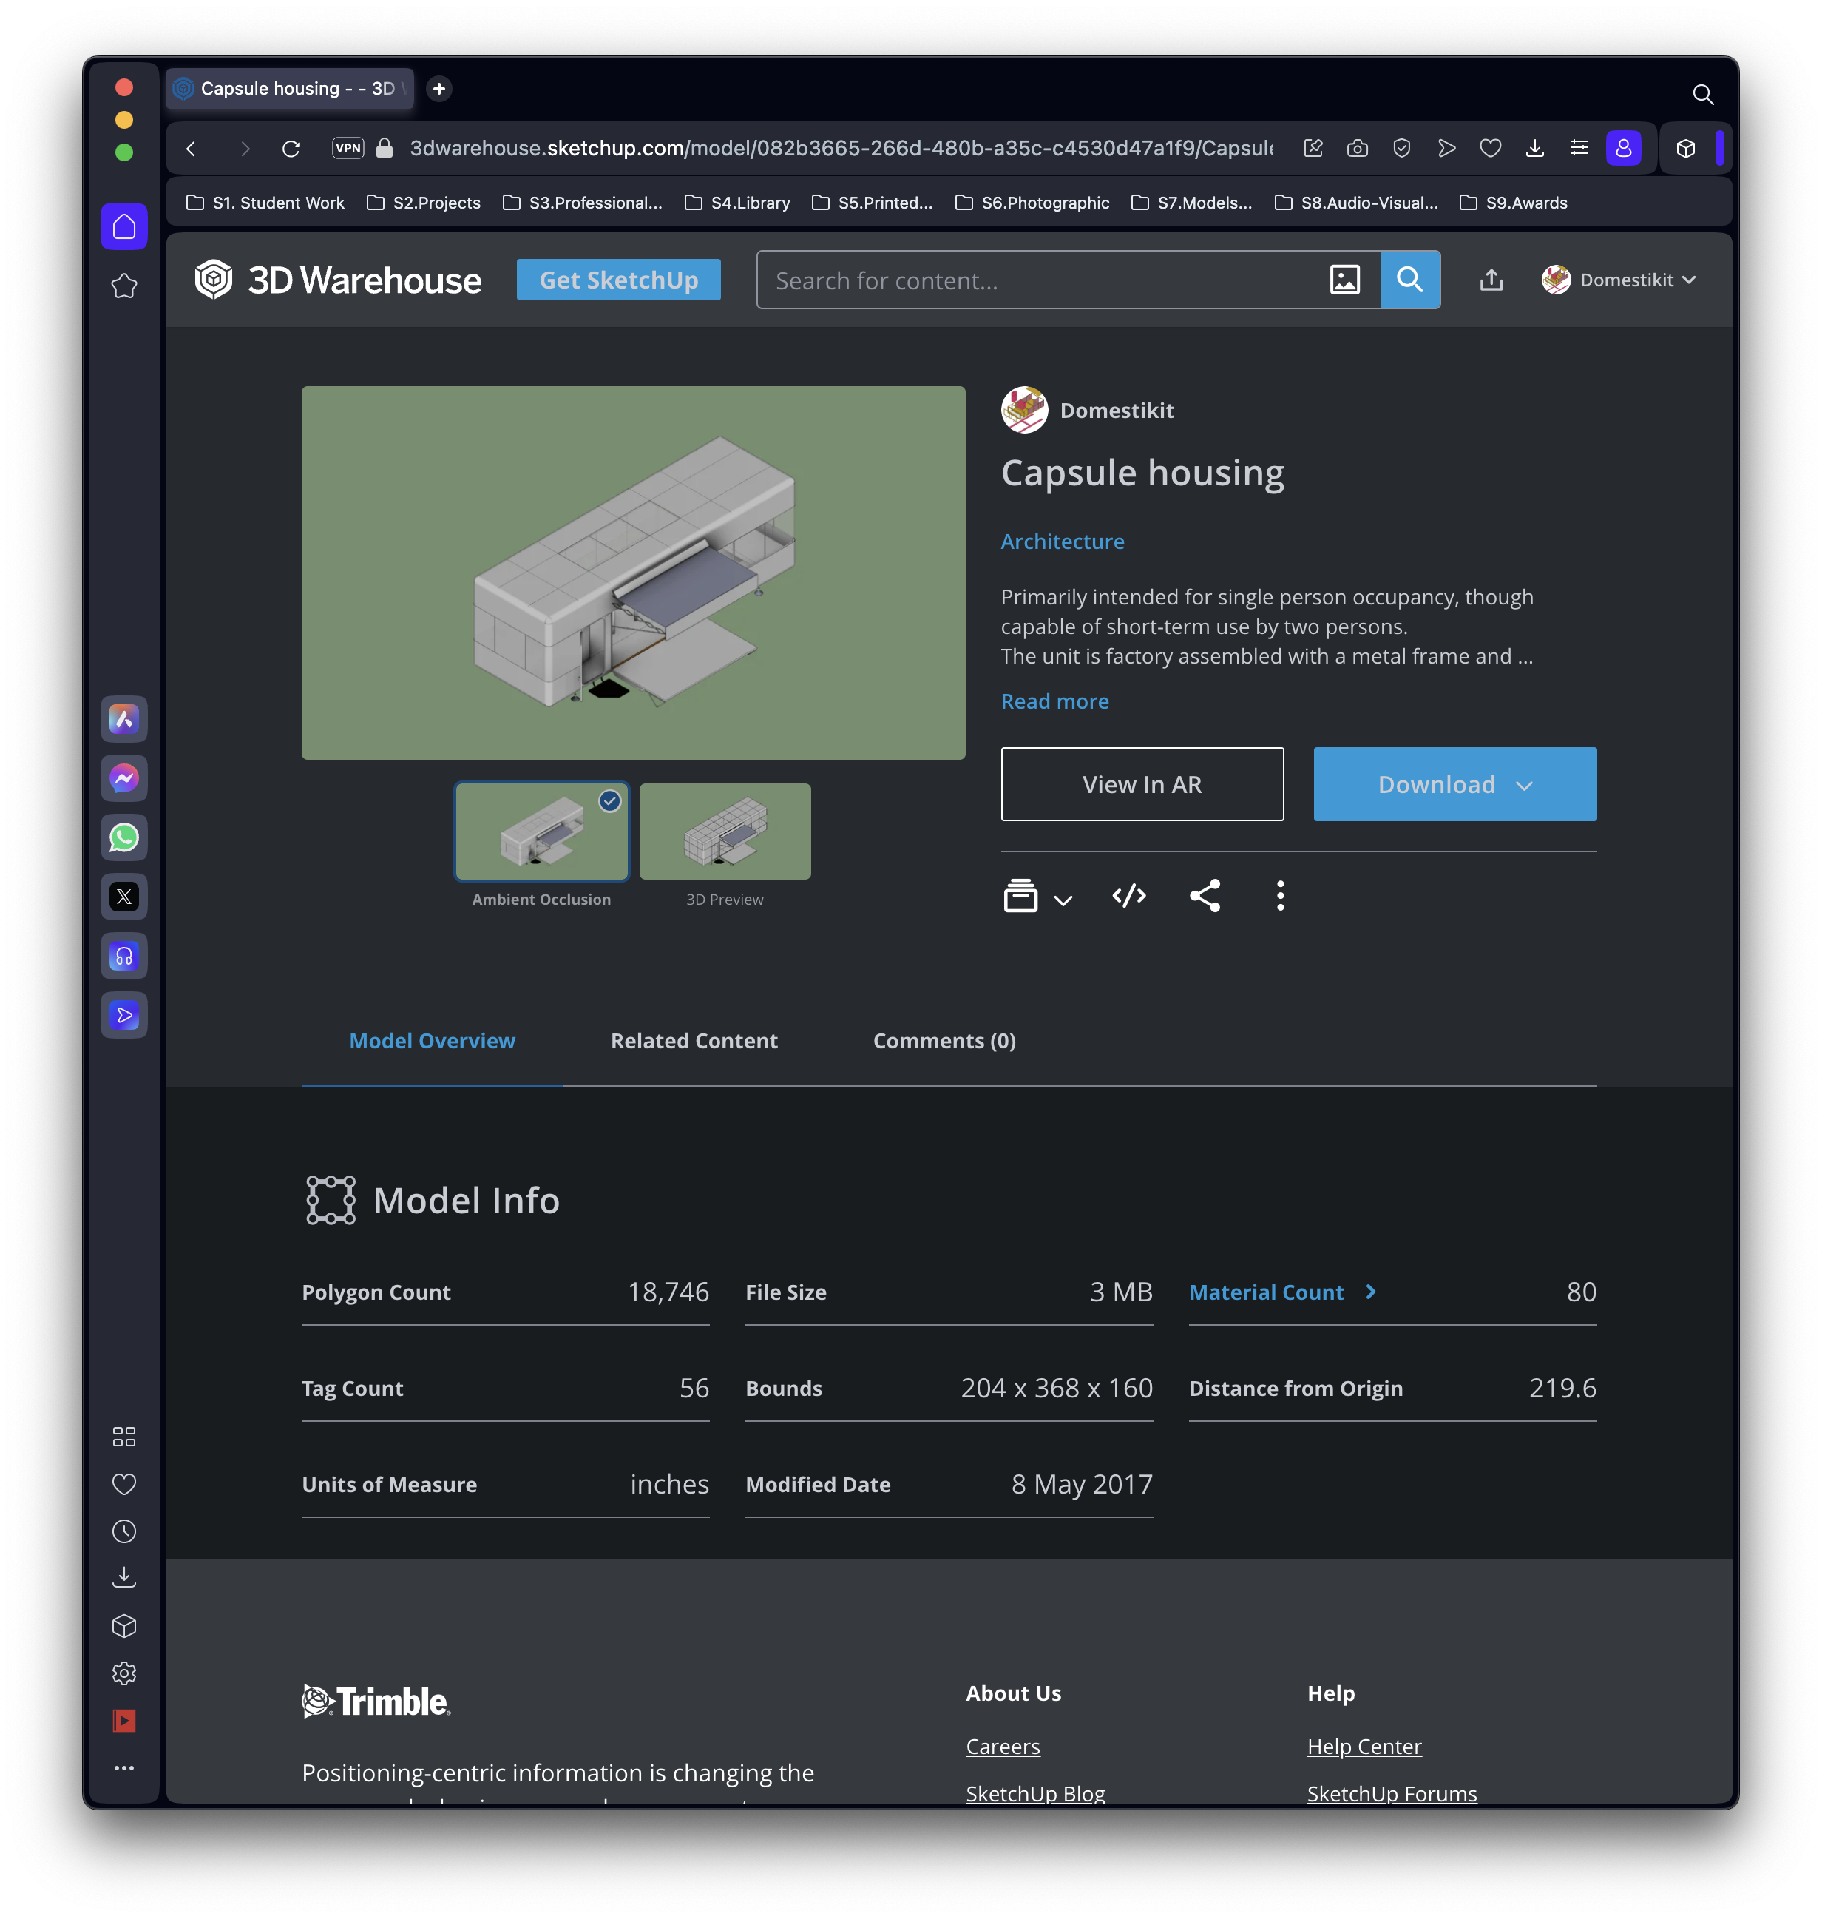The height and width of the screenshot is (1919, 1822).
Task: Open the headphones music player sidebar icon
Action: coord(124,956)
